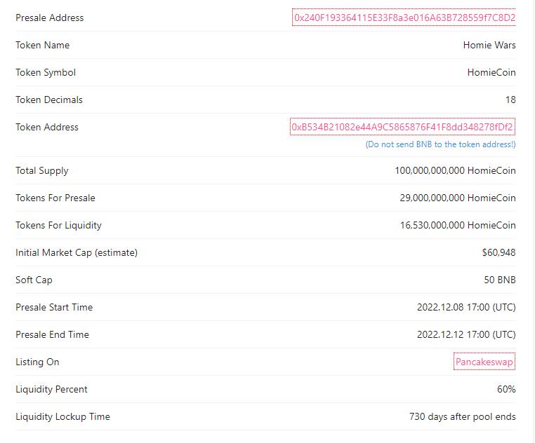Screen dimensions: 535x443
Task: Click the Liquidity Lockup Time value
Action: coord(462,417)
